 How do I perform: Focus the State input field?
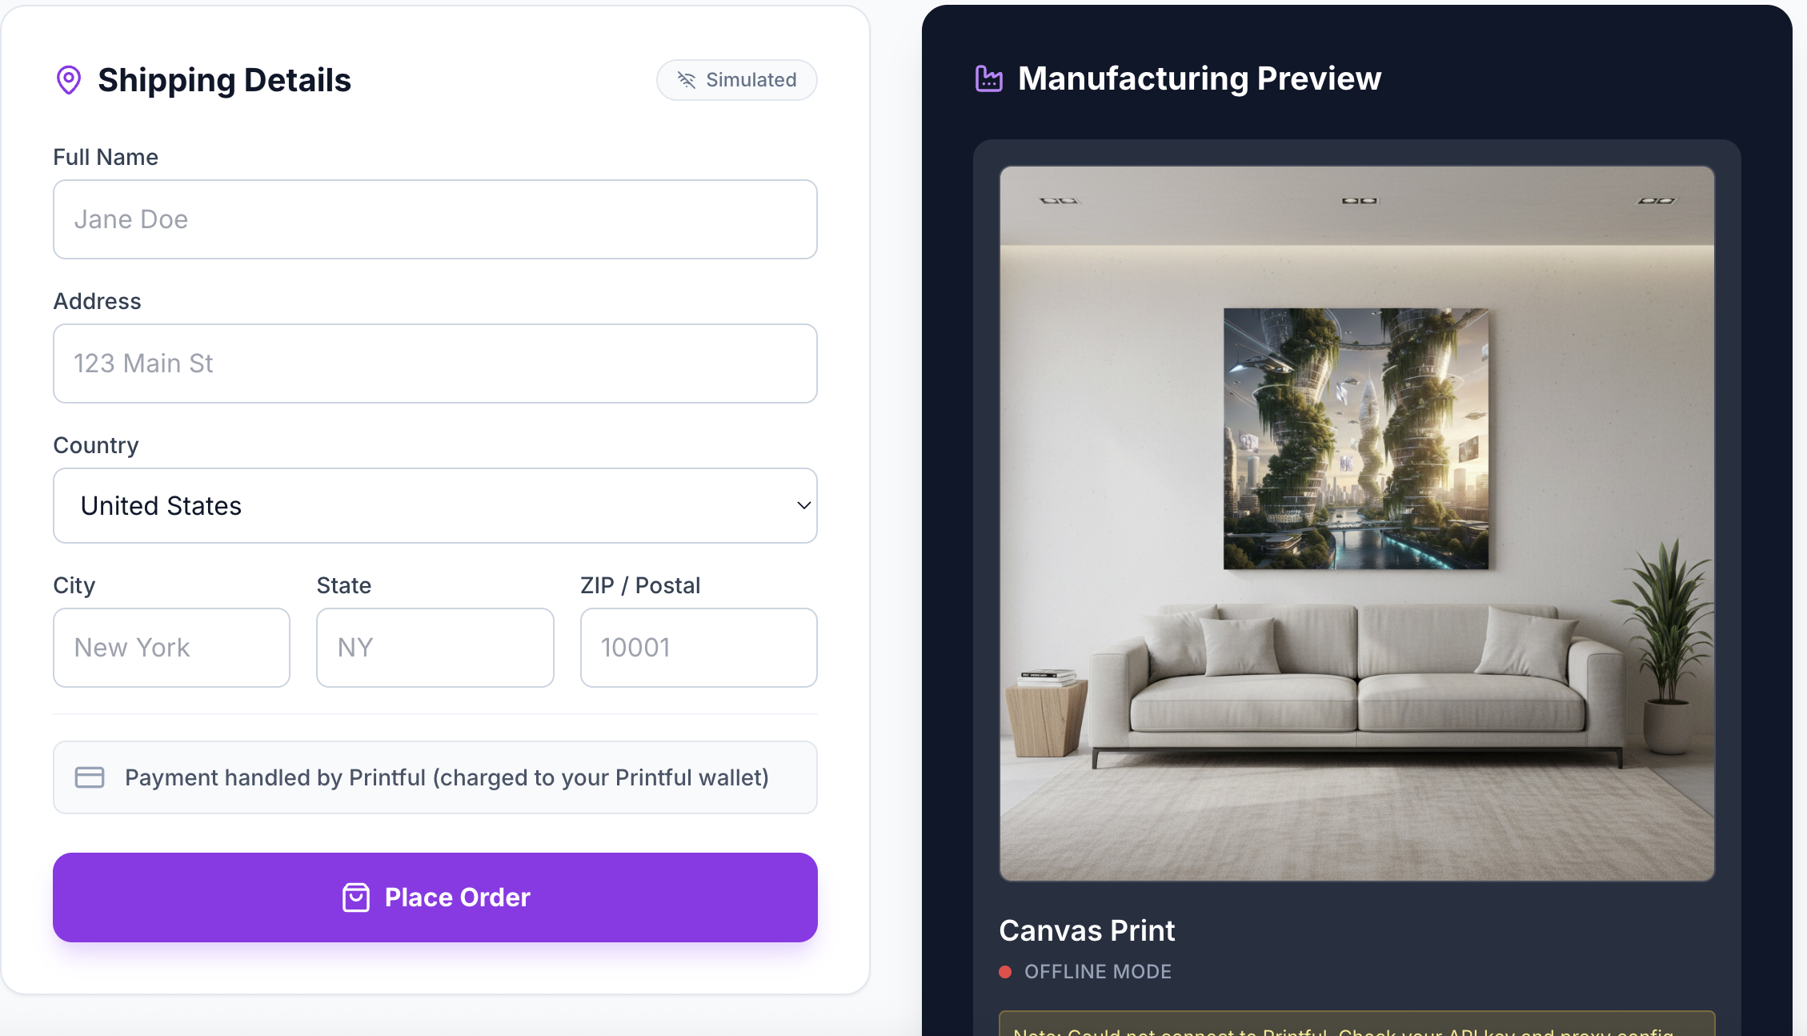[435, 648]
